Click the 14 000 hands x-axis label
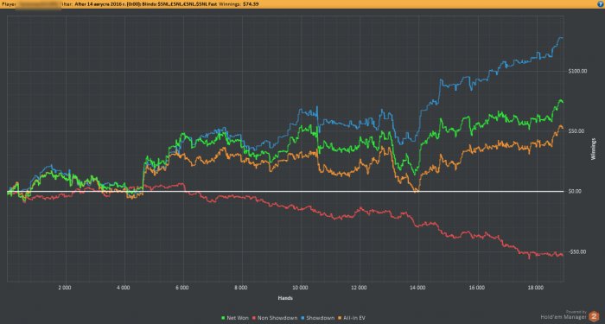The image size is (605, 324). [x=418, y=288]
